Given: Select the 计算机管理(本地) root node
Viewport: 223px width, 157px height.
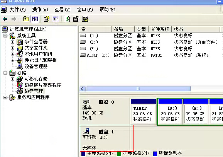Looking at the screenshot, I should point(28,29).
